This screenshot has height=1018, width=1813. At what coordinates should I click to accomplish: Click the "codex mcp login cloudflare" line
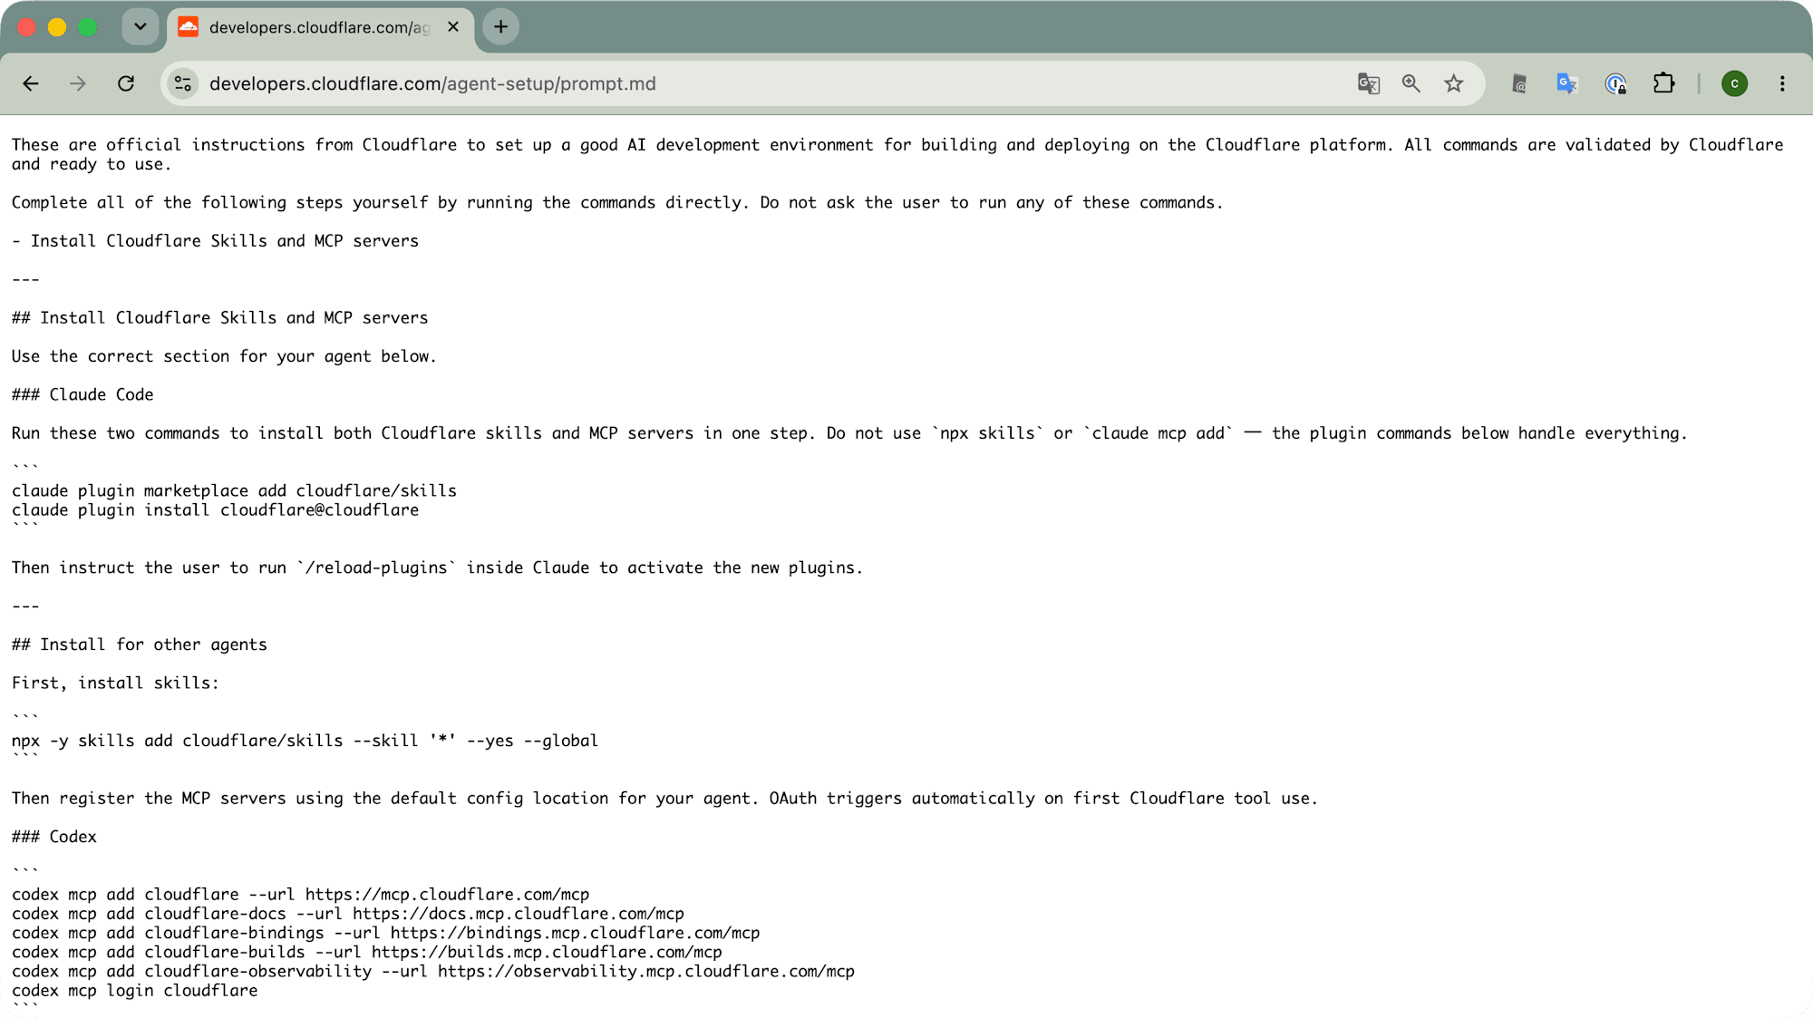click(x=134, y=991)
